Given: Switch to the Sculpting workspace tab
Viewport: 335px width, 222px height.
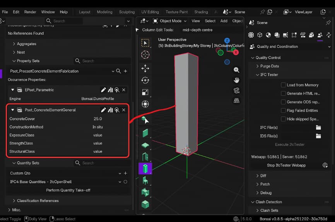Looking at the screenshot, I should pyautogui.click(x=127, y=12).
